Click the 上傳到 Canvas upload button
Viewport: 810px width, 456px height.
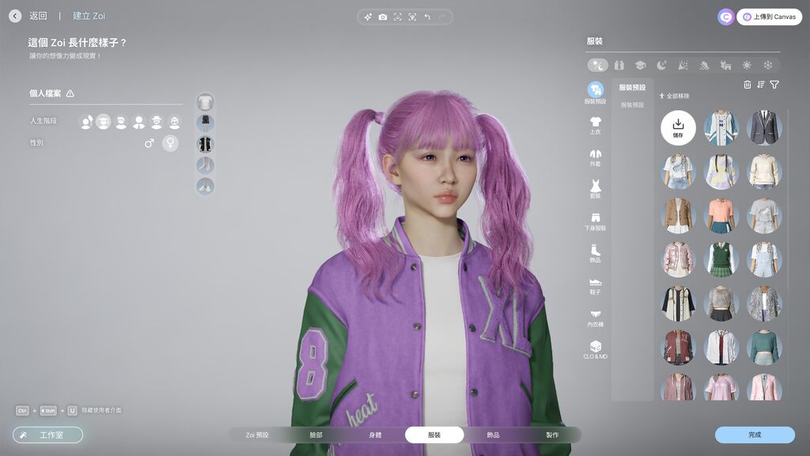(x=769, y=17)
